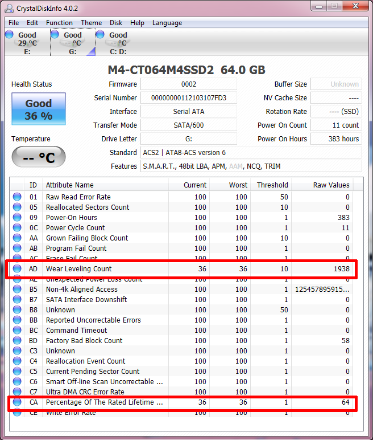Minimize the CrystalDiskInfo window
Image resolution: width=373 pixels, height=440 pixels.
(319, 6)
